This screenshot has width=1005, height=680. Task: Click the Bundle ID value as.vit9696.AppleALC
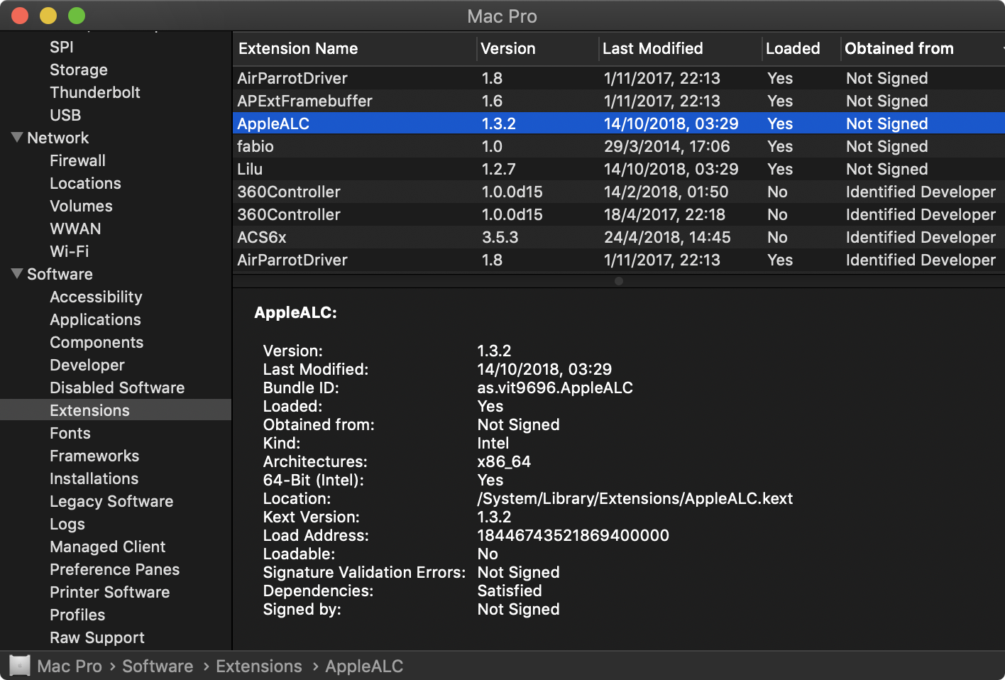(555, 388)
